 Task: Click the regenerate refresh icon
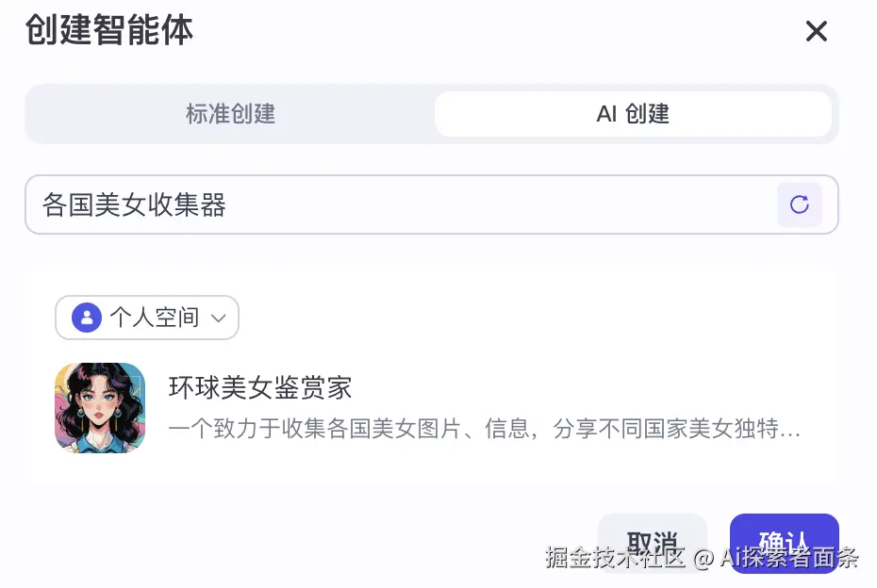799,204
